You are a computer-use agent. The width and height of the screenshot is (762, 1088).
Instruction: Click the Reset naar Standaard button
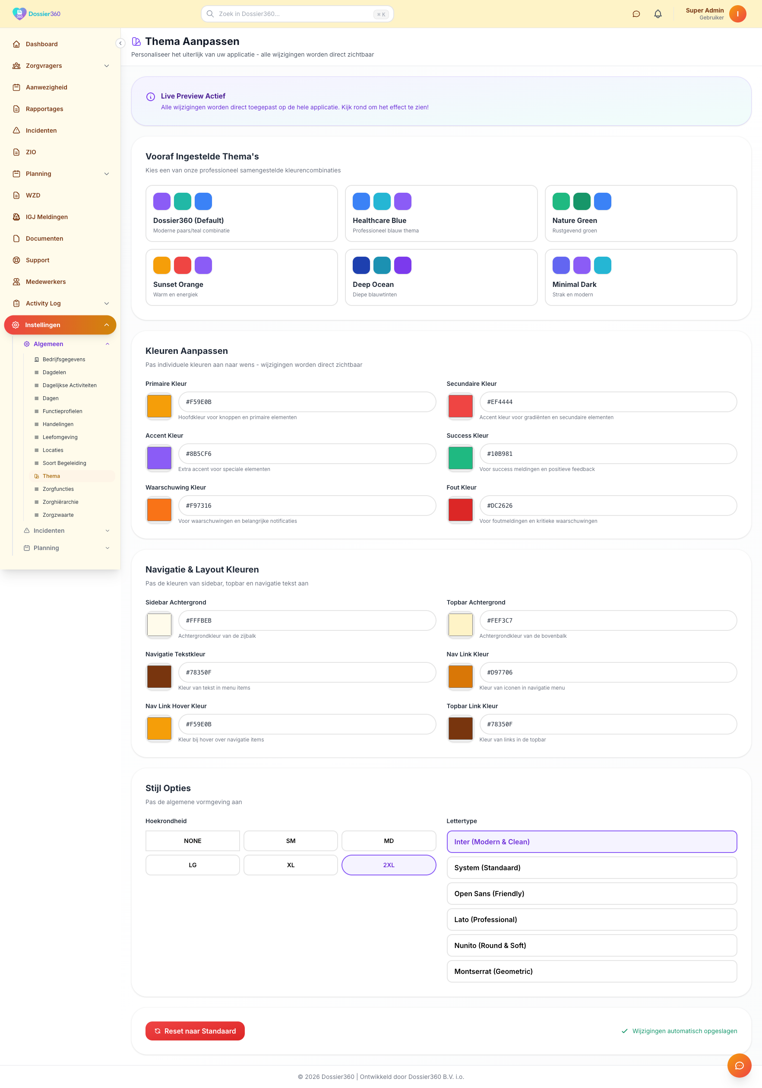coord(195,1031)
